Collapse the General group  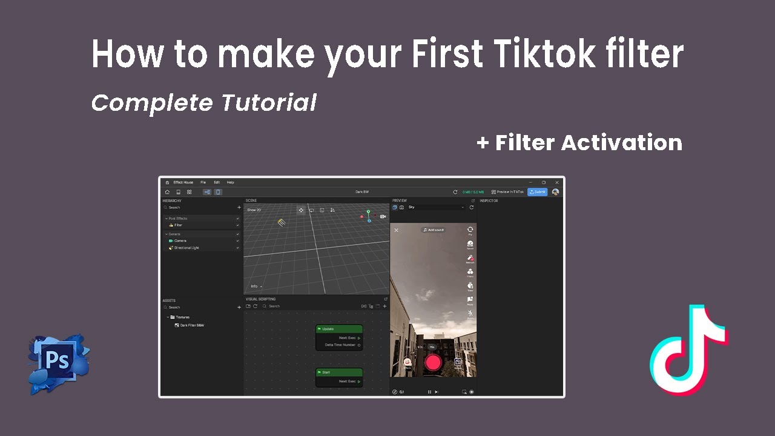pos(166,234)
